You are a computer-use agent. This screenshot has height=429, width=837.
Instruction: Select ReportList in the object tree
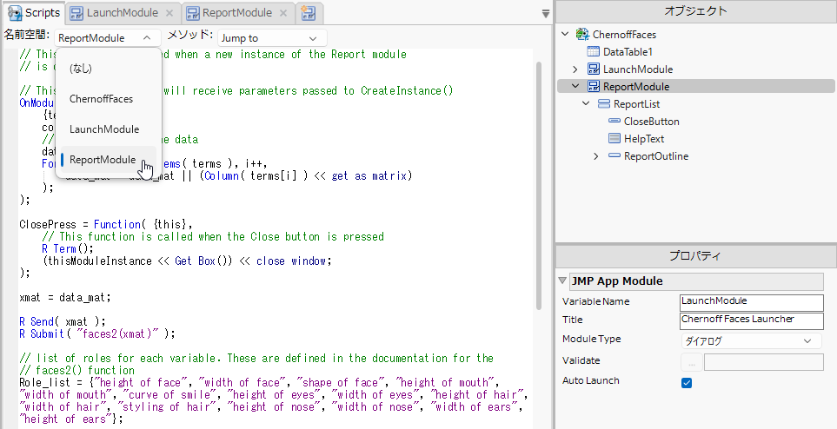click(636, 104)
